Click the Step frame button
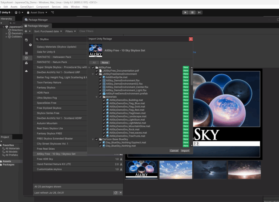Viewport: 279px width, 202px height. [x=199, y=13]
